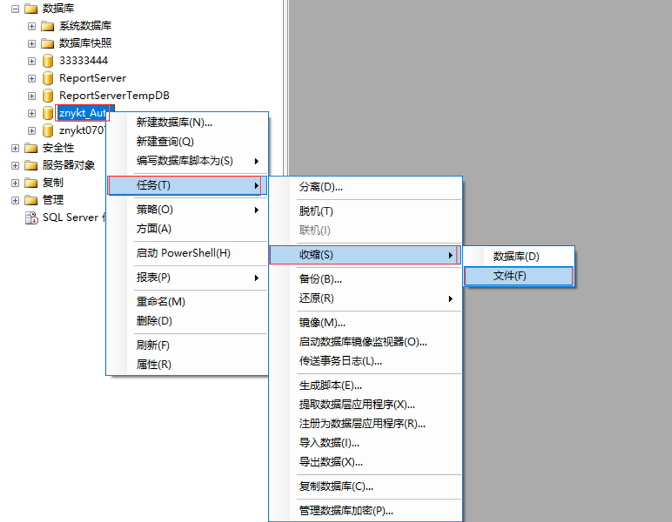The height and width of the screenshot is (522, 672).
Task: Click the 服务器对象 folder icon
Action: [x=32, y=165]
